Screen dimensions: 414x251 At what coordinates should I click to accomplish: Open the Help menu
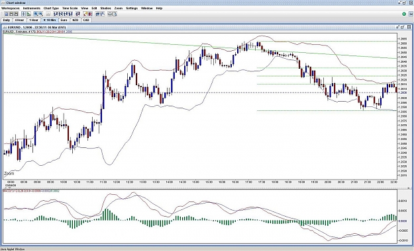pyautogui.click(x=159, y=8)
